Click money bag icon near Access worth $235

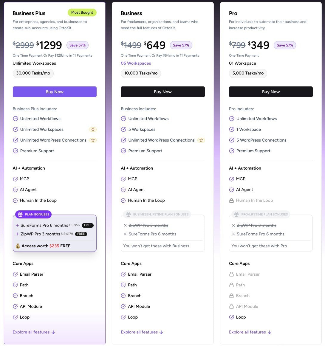pyautogui.click(x=18, y=246)
